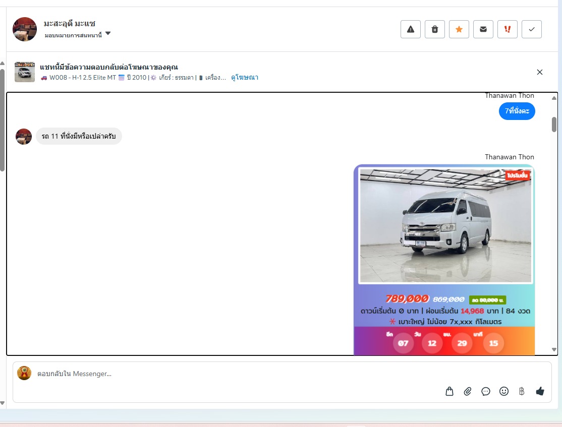
Task: Click the baht payment icon
Action: 522,391
